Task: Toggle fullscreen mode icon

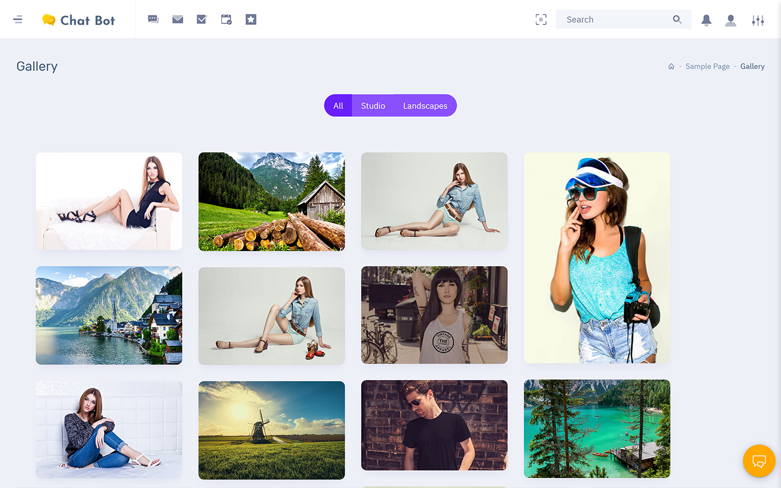Action: (x=541, y=20)
